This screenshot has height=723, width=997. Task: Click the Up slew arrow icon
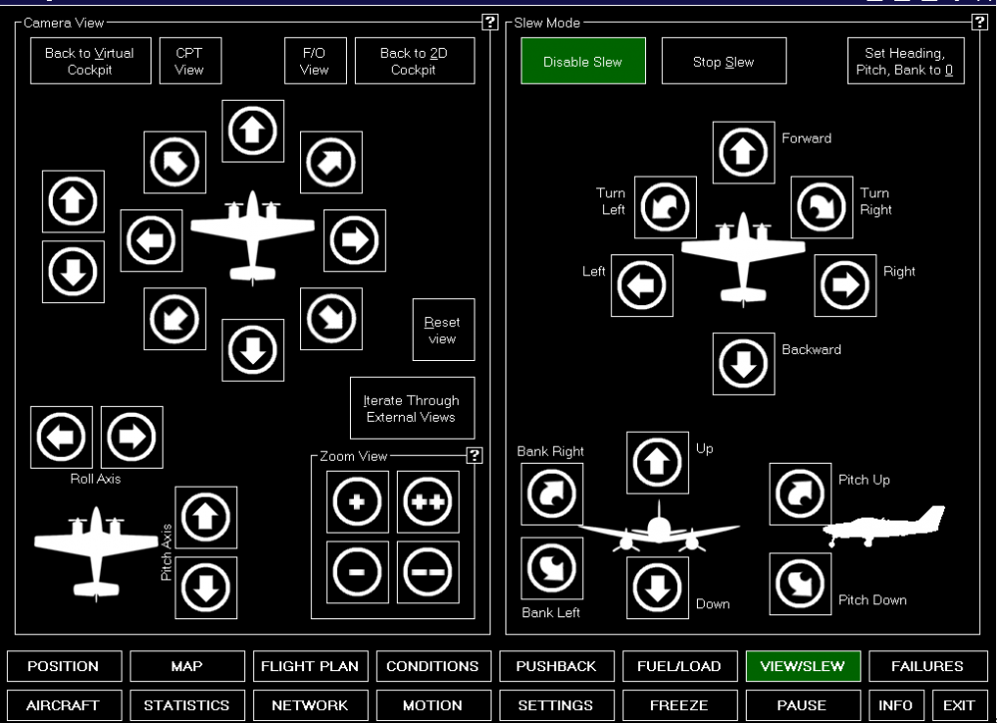coord(657,462)
